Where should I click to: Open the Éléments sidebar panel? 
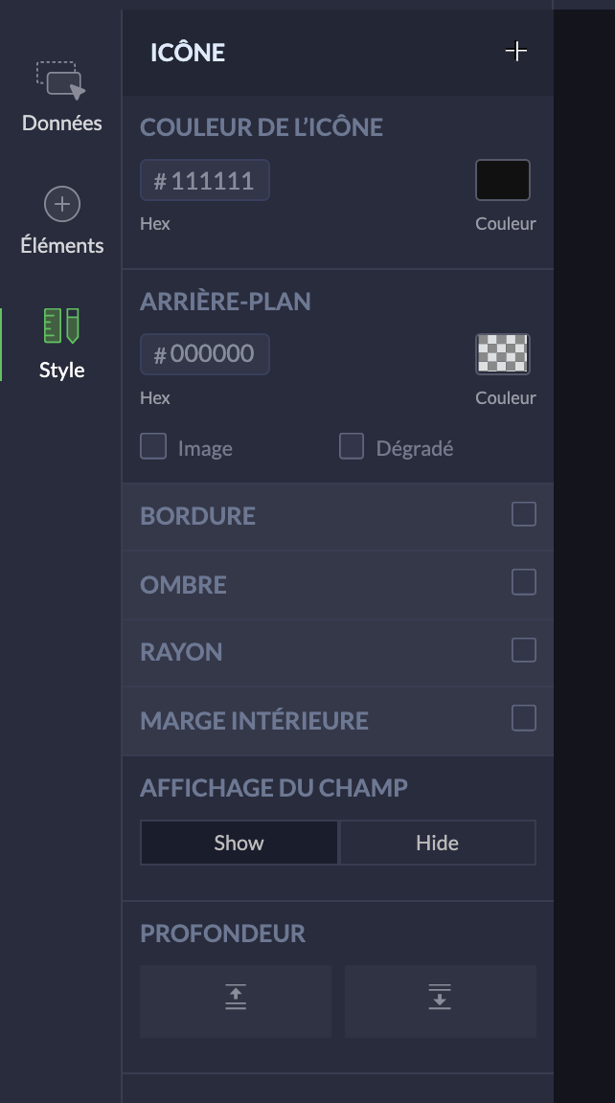click(x=61, y=221)
